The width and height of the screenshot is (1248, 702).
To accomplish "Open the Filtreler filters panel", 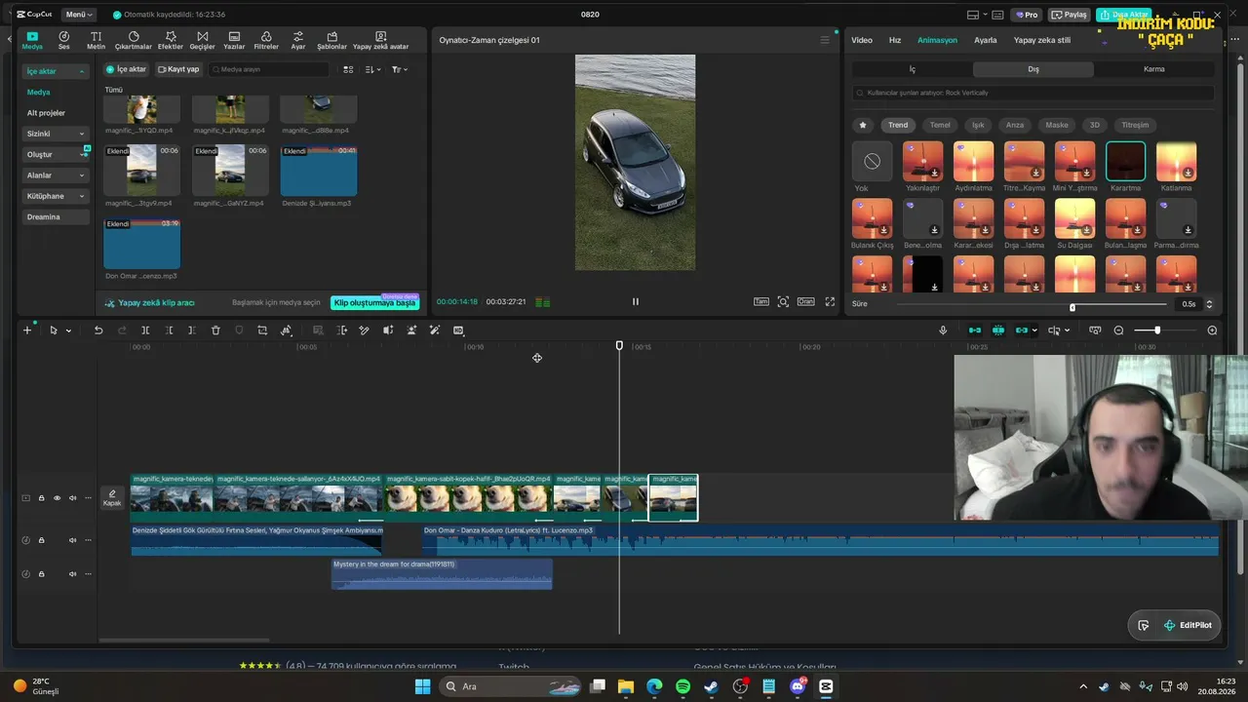I will click(266, 40).
